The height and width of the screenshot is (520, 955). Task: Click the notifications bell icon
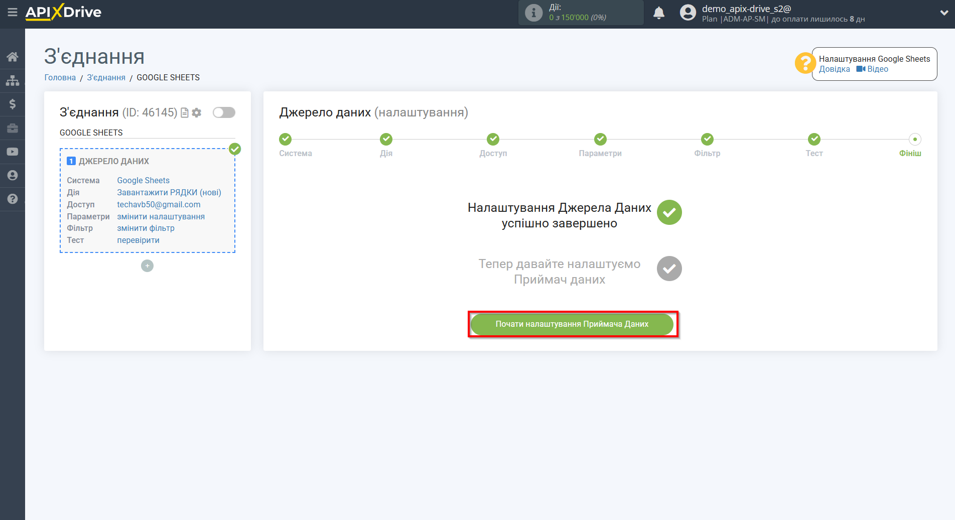(658, 13)
